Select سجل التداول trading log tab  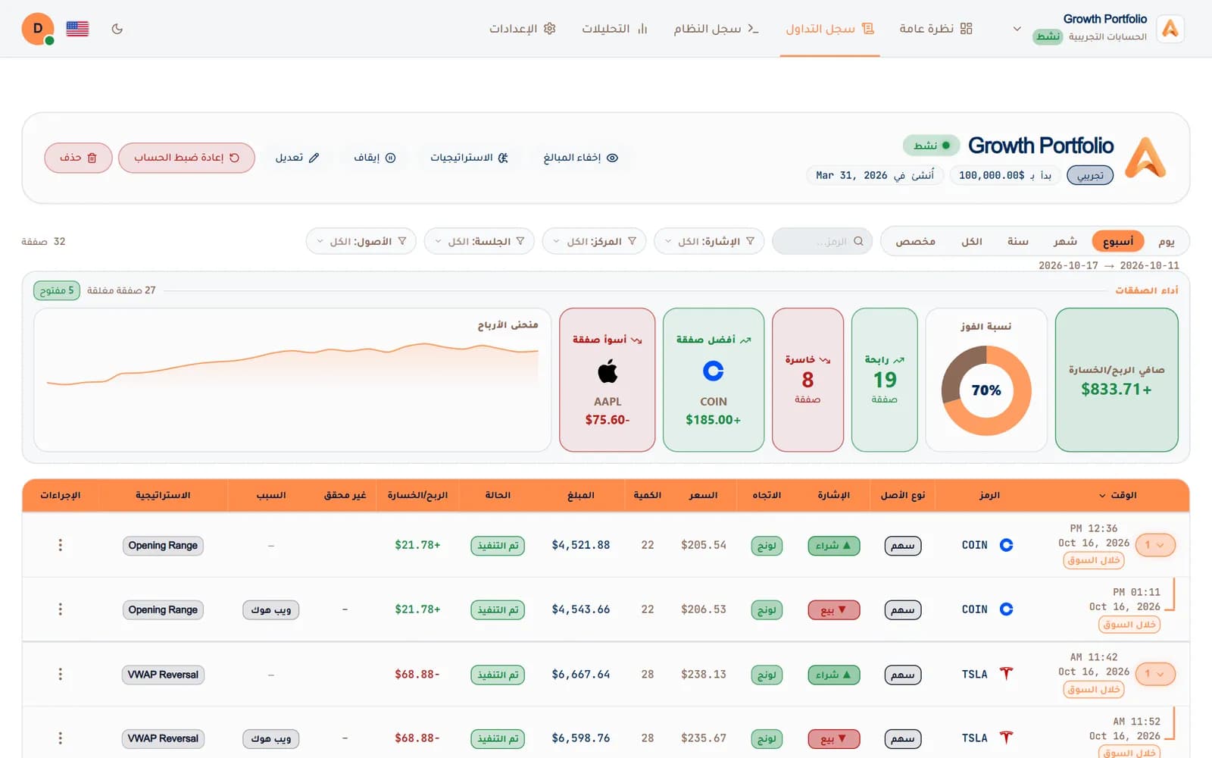(x=829, y=29)
